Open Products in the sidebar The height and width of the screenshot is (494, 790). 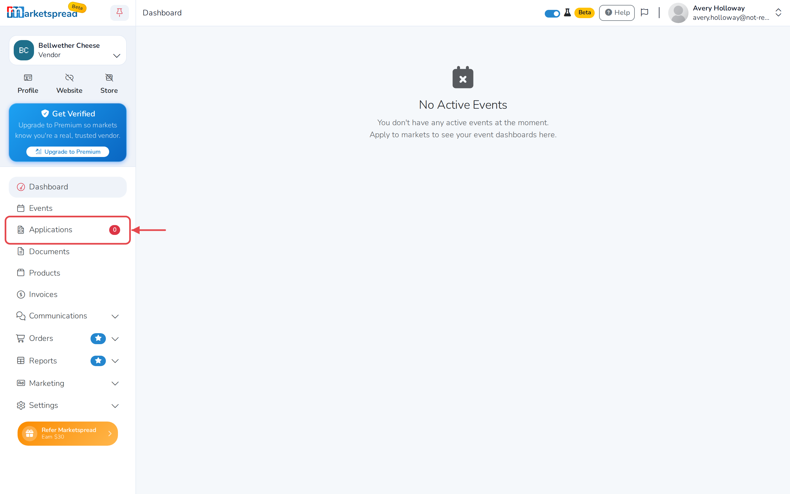pos(67,273)
